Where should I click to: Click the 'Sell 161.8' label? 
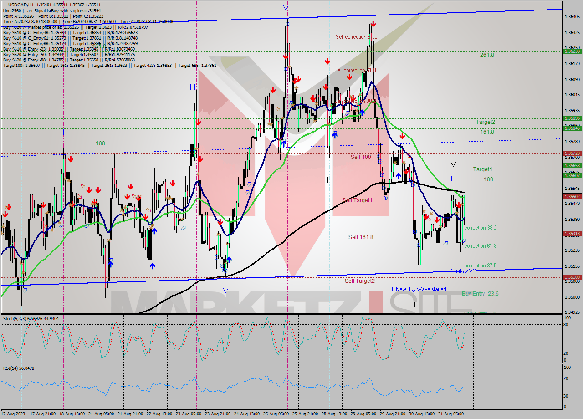(x=361, y=237)
